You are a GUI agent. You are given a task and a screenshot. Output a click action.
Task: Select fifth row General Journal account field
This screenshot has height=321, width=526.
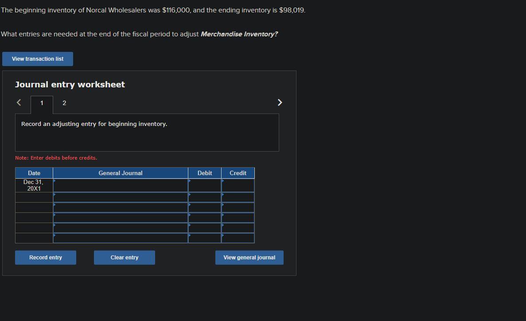[121, 227]
